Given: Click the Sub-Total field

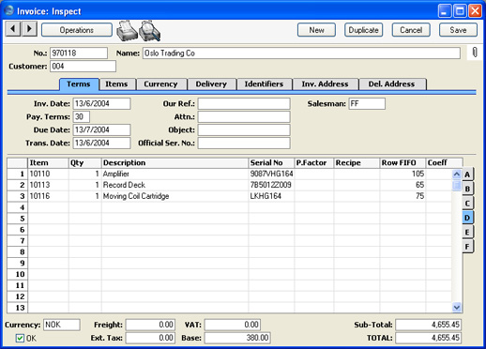Looking at the screenshot, I should point(428,325).
